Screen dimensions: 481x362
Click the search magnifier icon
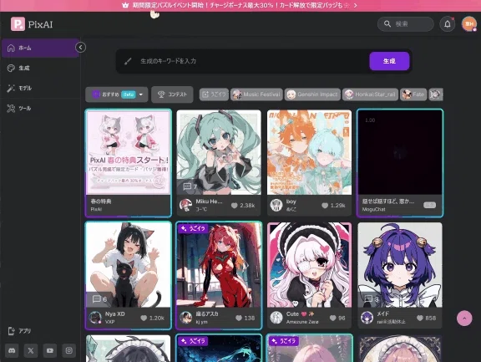[387, 24]
